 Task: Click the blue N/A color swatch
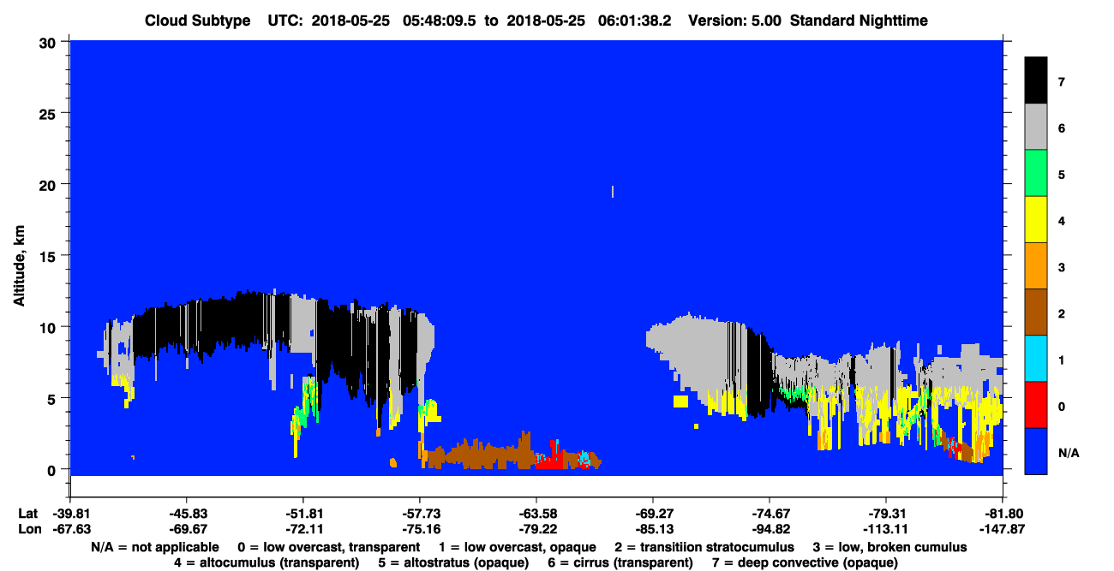(1036, 450)
